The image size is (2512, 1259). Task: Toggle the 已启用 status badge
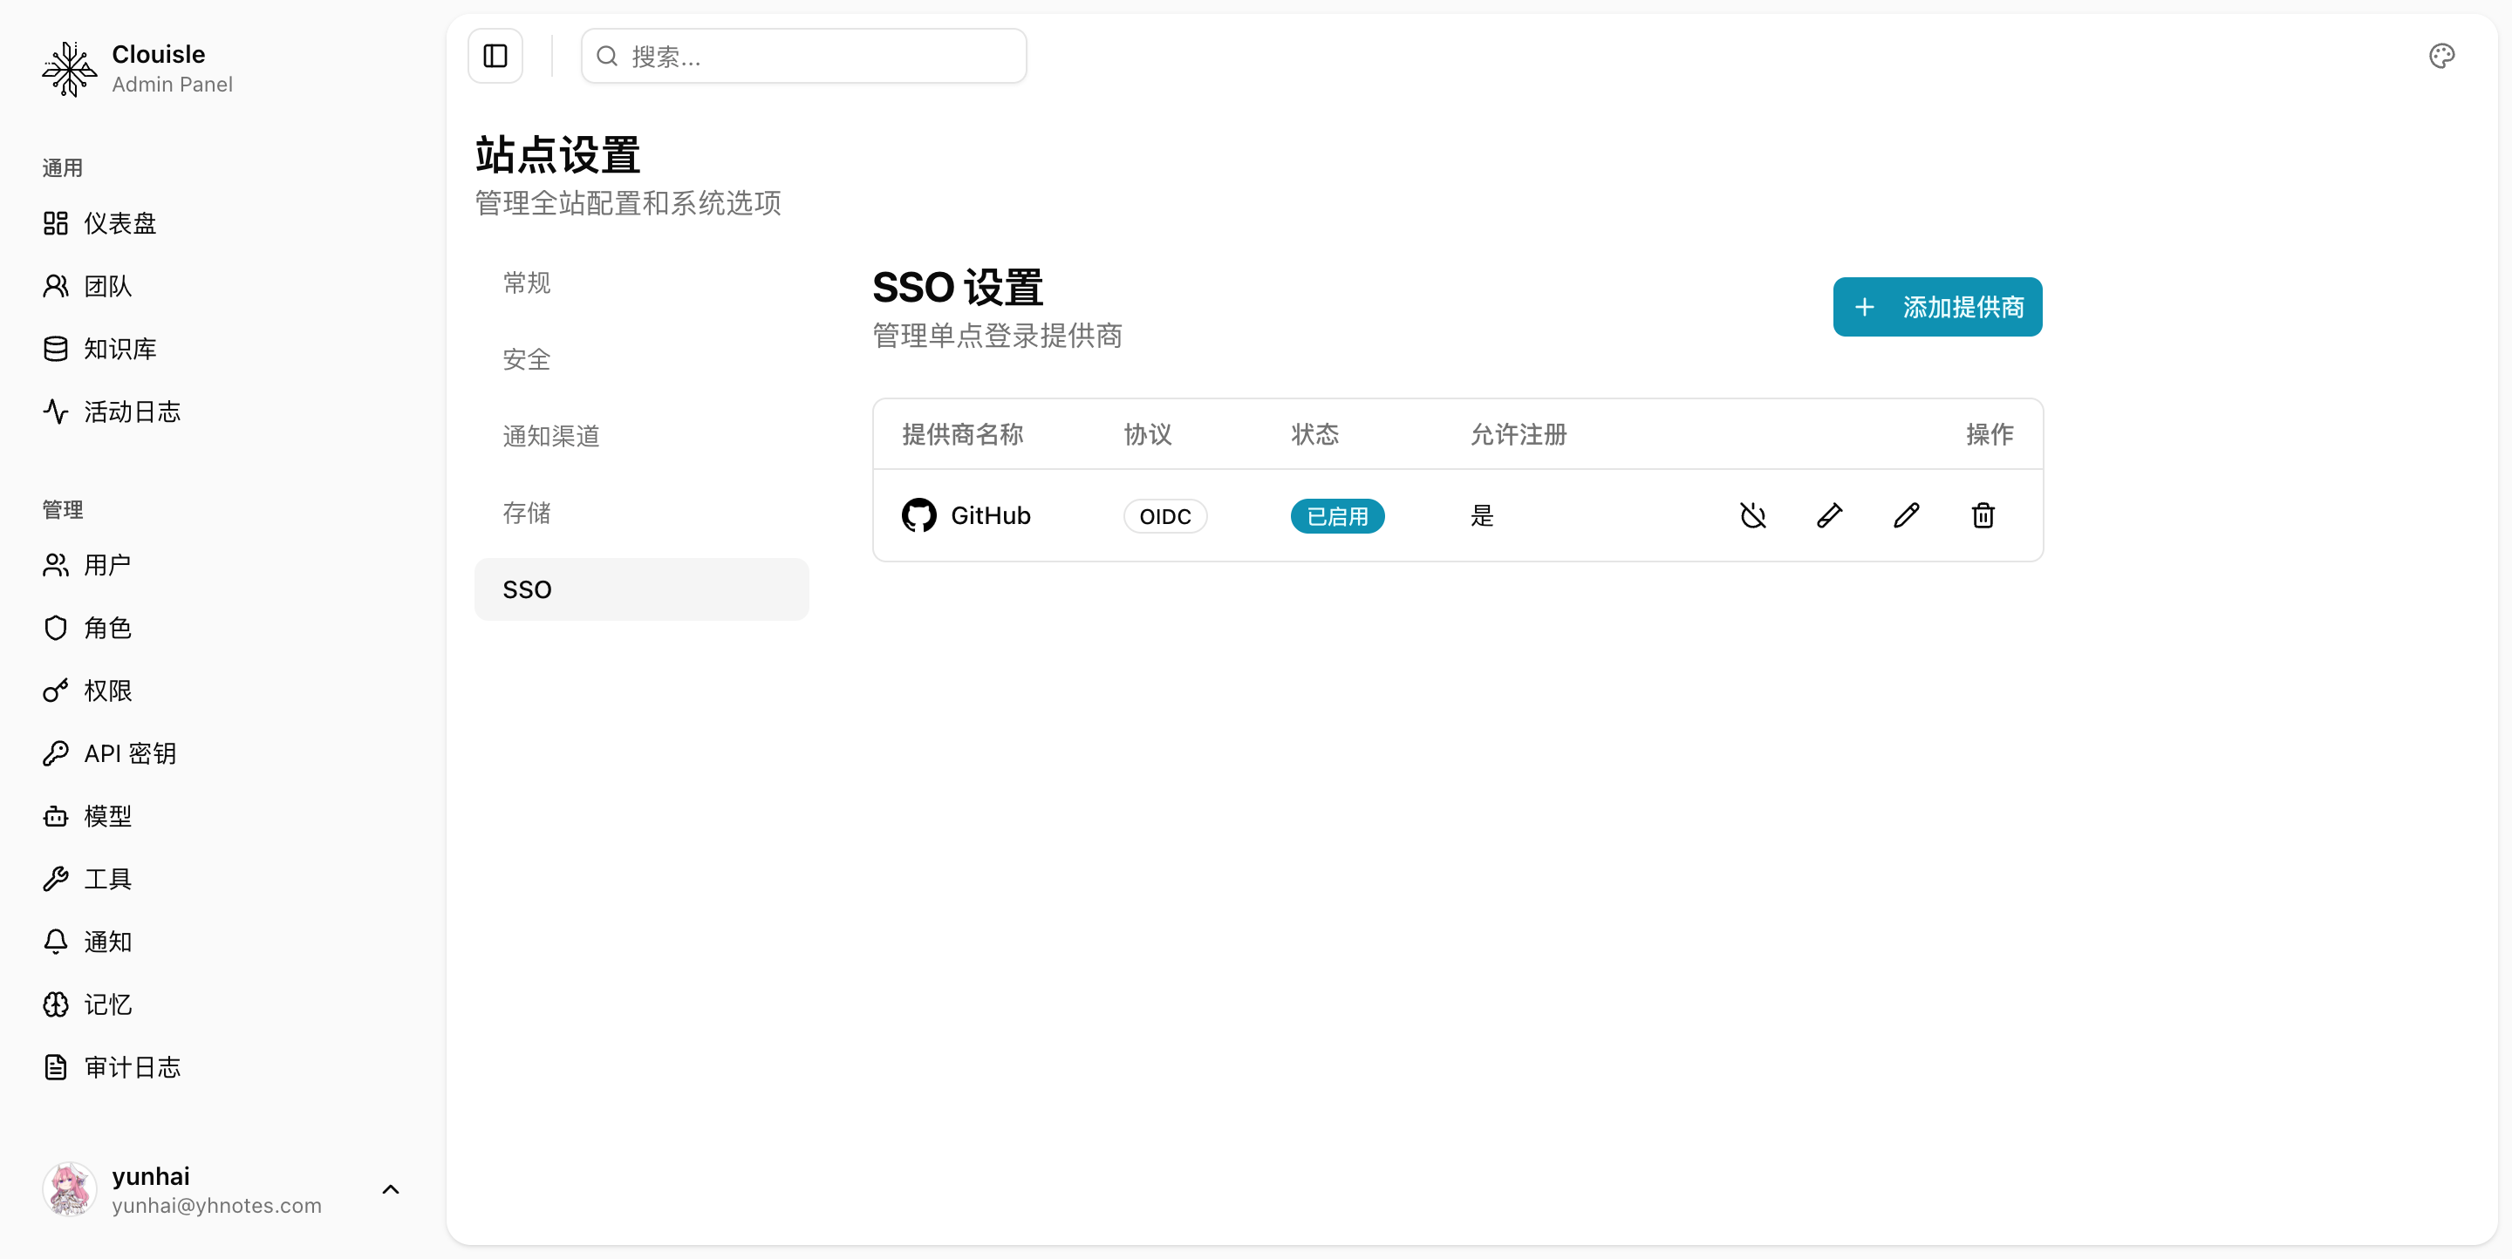[x=1337, y=515]
